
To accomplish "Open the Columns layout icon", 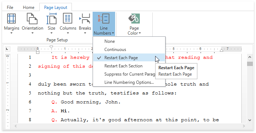I will click(68, 19).
